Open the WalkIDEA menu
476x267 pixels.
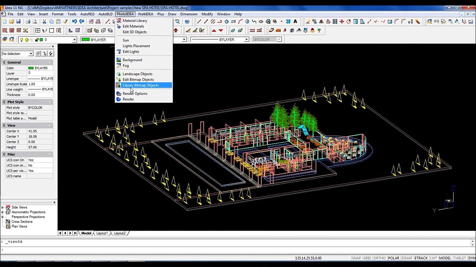[x=145, y=14]
